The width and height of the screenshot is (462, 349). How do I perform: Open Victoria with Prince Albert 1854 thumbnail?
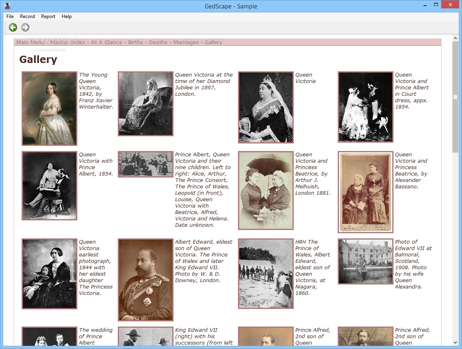click(x=50, y=186)
